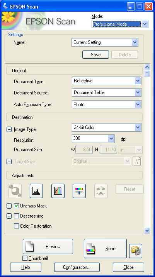Click the EPSON Scan title bar icon
The width and height of the screenshot is (155, 277).
(x=5, y=7)
